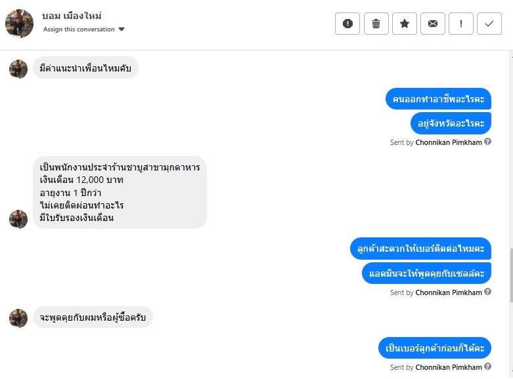Open the Assign this conversation dropdown

point(79,30)
